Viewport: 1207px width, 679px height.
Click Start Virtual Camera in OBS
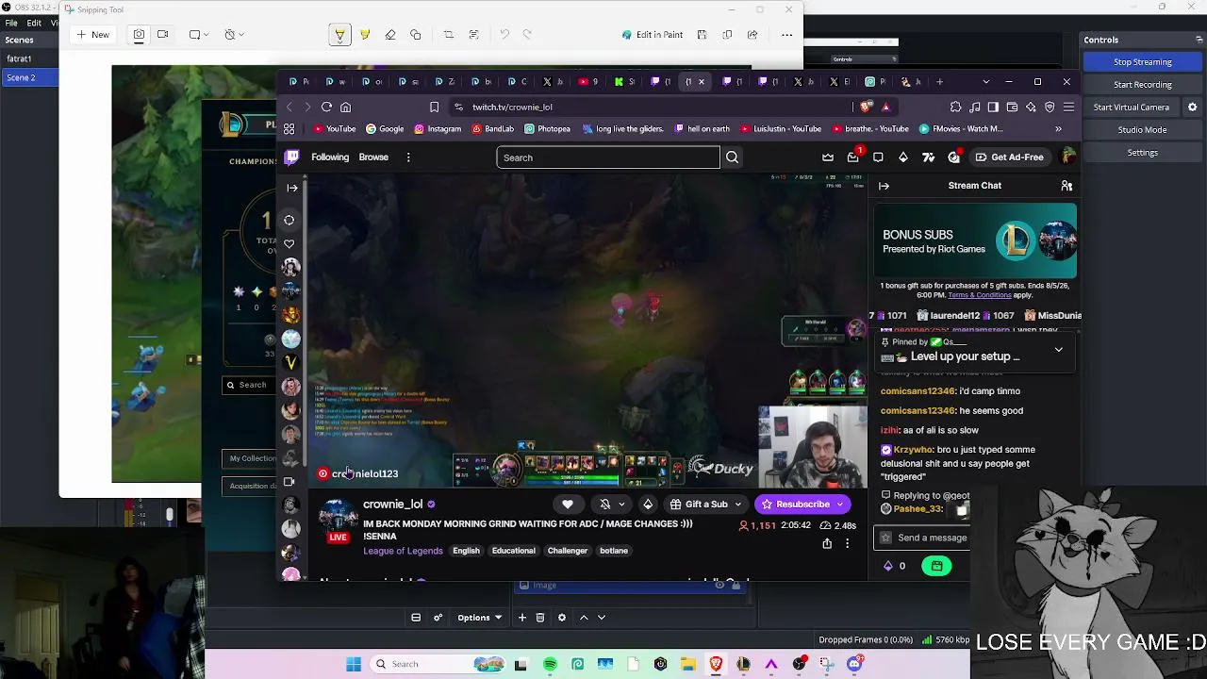click(1131, 108)
